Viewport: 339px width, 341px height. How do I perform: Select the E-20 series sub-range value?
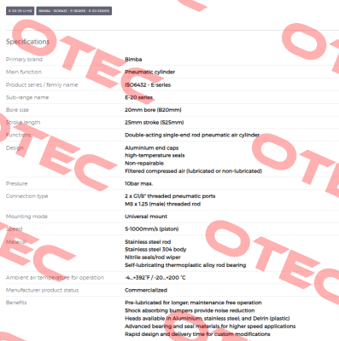[138, 97]
